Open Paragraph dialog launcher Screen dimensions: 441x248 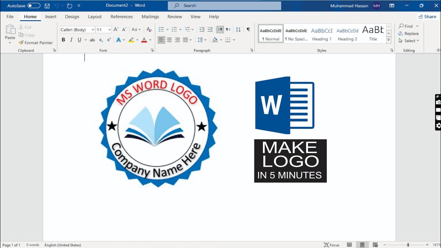point(252,50)
